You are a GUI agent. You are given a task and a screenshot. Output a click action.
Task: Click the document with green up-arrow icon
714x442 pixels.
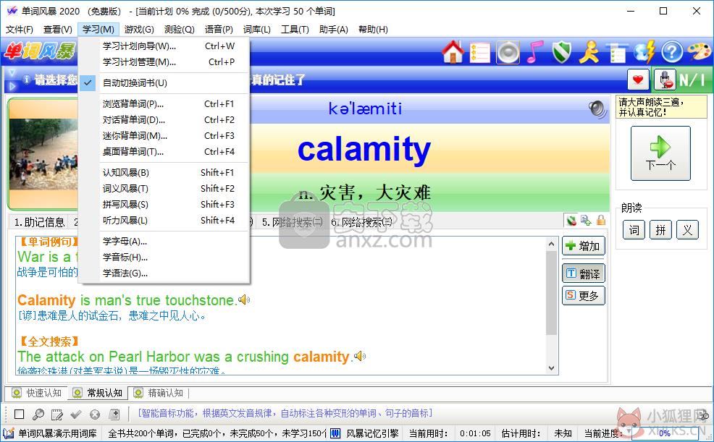(586, 221)
